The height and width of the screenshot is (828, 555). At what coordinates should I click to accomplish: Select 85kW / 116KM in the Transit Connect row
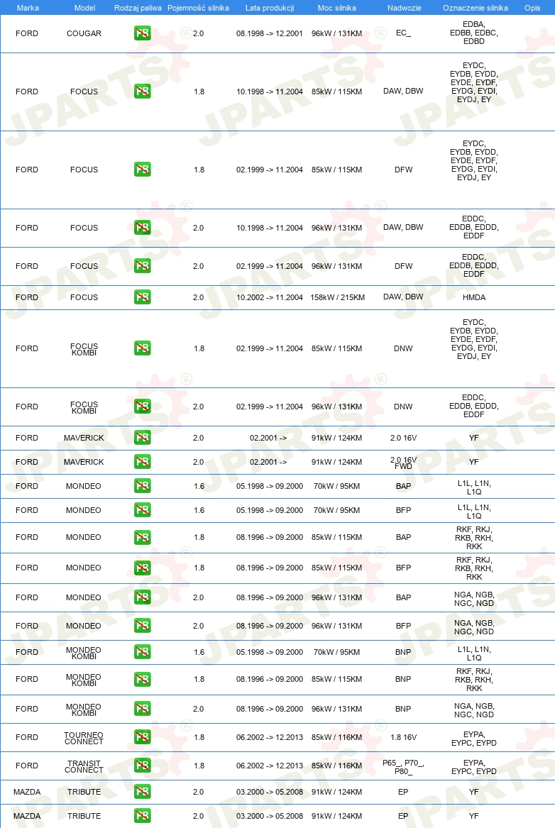click(337, 766)
